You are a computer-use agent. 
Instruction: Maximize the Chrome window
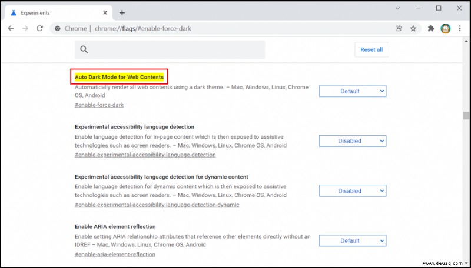[x=439, y=8]
